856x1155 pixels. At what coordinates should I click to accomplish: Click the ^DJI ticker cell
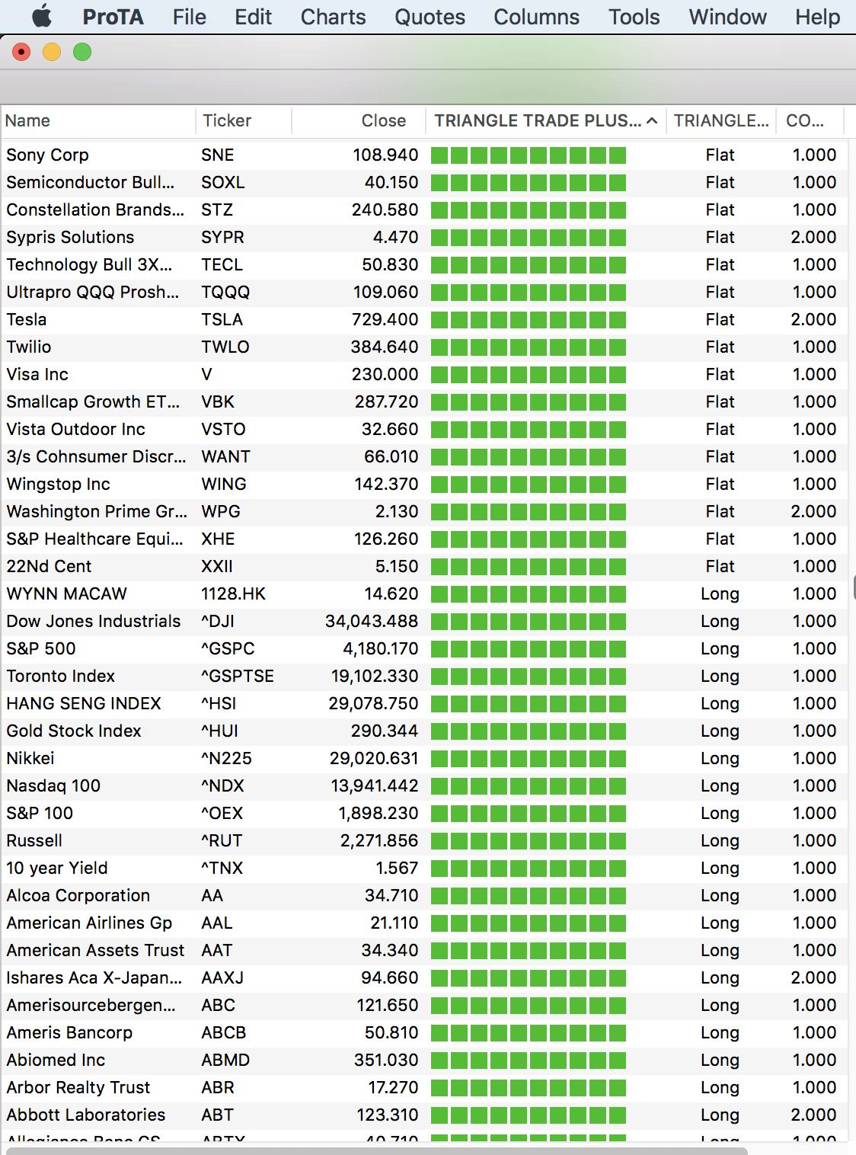pyautogui.click(x=218, y=622)
